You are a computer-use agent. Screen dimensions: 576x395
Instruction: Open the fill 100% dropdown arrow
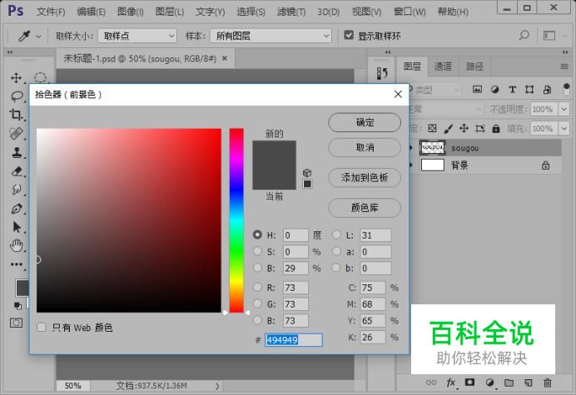click(564, 128)
